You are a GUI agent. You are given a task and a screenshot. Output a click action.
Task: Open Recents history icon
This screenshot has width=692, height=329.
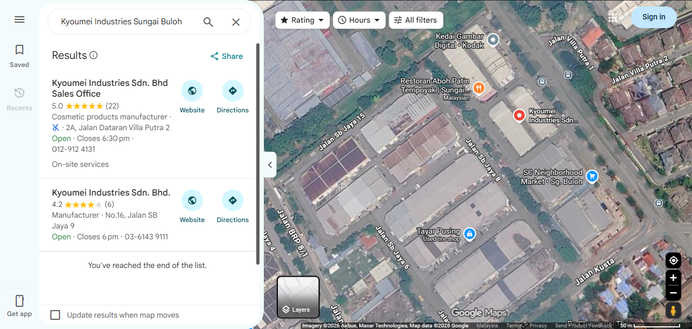(19, 93)
